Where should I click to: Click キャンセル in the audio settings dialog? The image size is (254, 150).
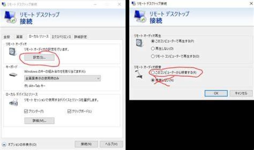point(241,93)
